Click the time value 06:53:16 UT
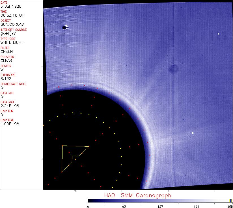 (12, 15)
